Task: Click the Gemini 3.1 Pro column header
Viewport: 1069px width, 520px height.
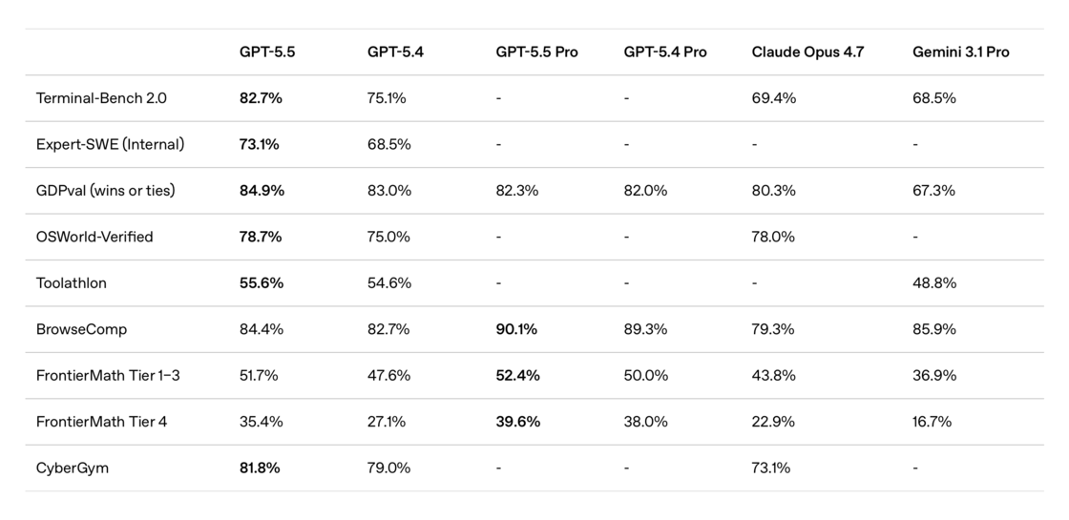Action: [960, 52]
